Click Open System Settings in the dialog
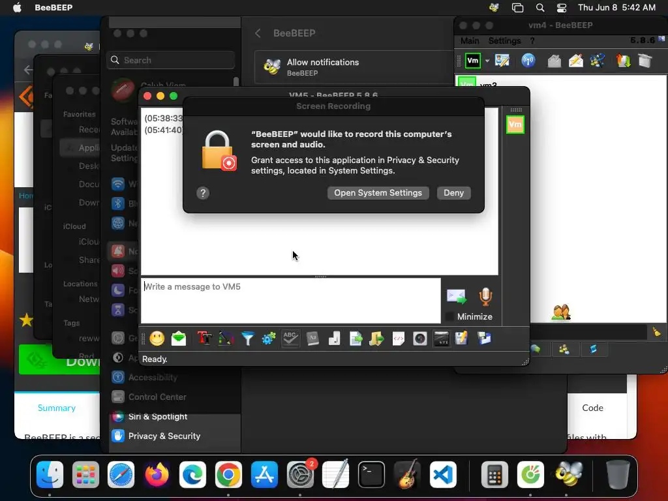Viewport: 668px width, 501px height. point(378,193)
